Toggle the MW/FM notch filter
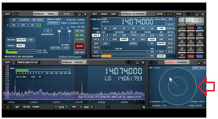 click(21, 40)
